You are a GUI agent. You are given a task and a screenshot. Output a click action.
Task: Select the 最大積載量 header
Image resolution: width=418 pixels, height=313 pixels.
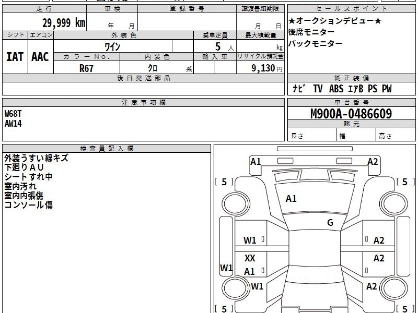tap(260, 35)
